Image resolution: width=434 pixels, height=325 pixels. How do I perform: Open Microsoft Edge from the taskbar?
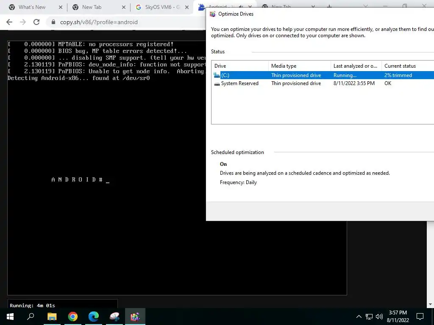94,317
